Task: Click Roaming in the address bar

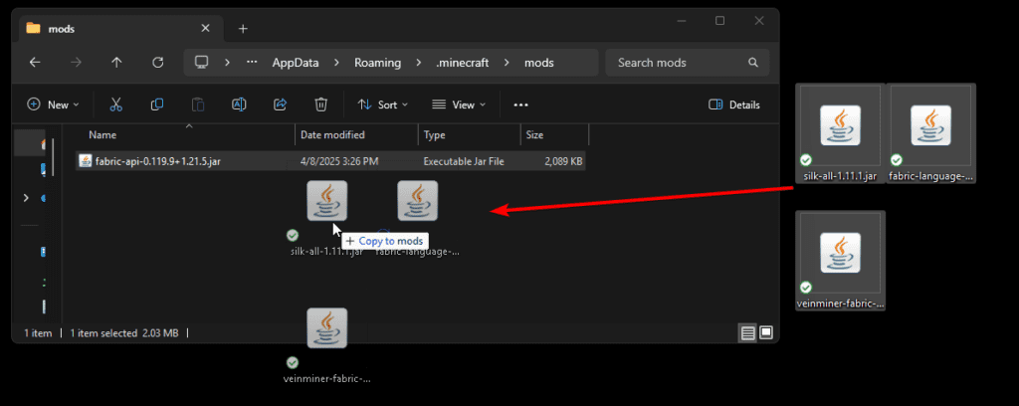Action: (377, 63)
